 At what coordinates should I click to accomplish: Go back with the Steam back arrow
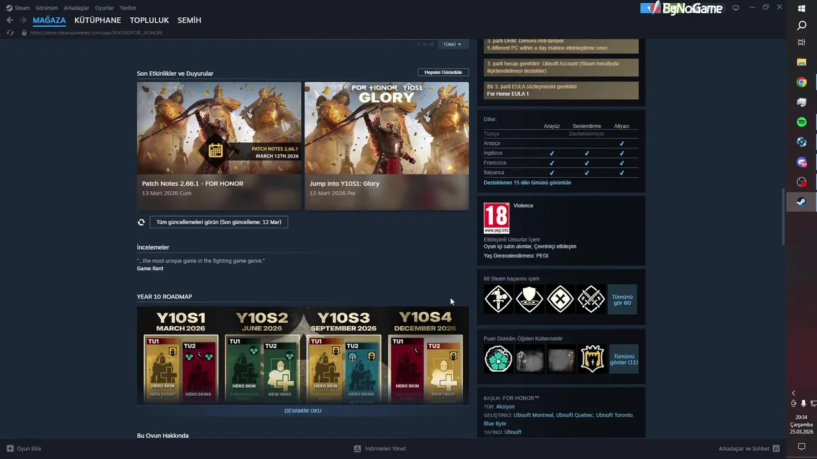click(10, 20)
